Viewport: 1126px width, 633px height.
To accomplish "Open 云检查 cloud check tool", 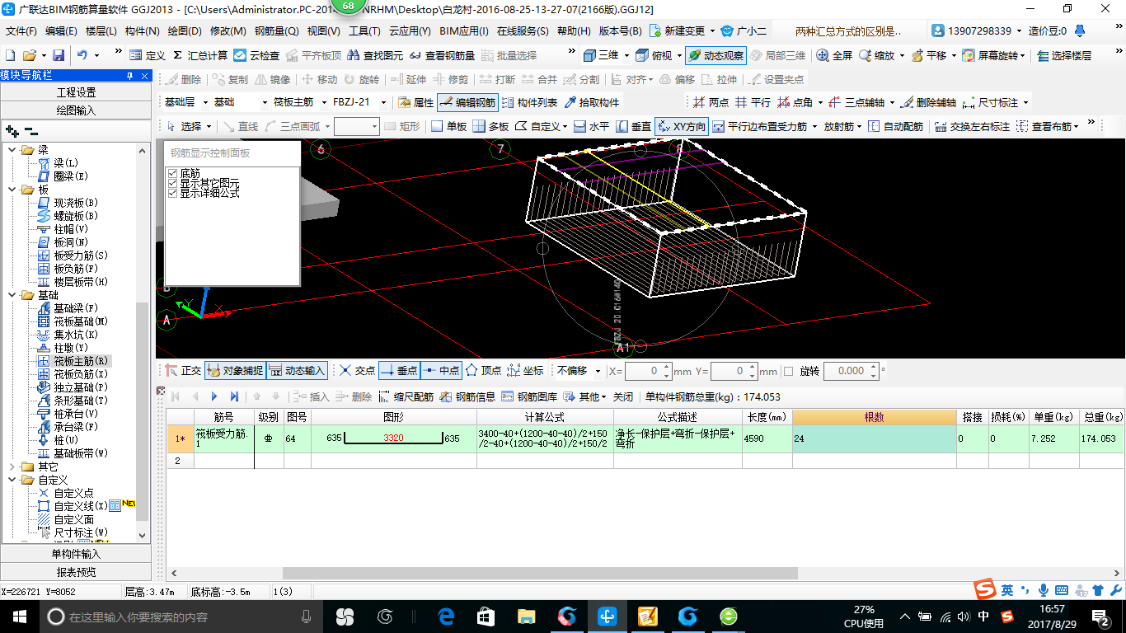I will click(256, 55).
